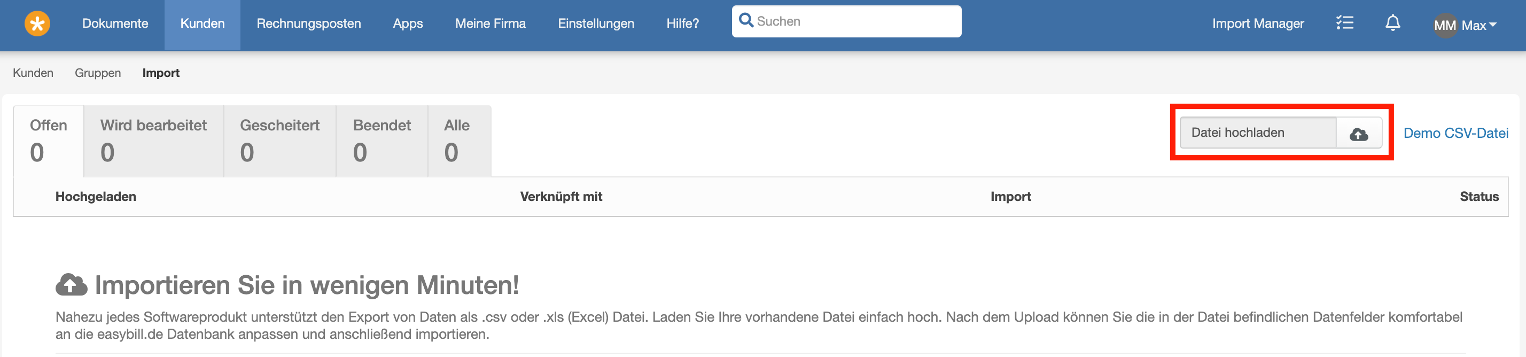
Task: Click the Datei hochladen field
Action: coord(1258,133)
